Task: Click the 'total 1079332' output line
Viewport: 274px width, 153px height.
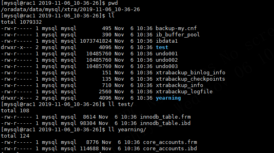Action: [x=21, y=22]
